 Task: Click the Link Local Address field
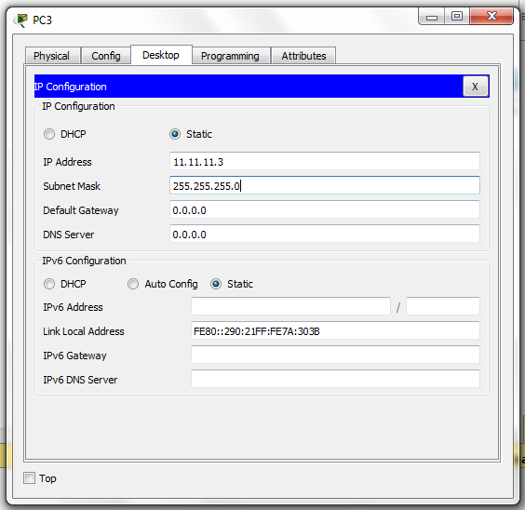click(x=335, y=330)
